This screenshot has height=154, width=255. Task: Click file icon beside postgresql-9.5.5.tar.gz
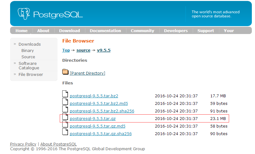coord(65,117)
